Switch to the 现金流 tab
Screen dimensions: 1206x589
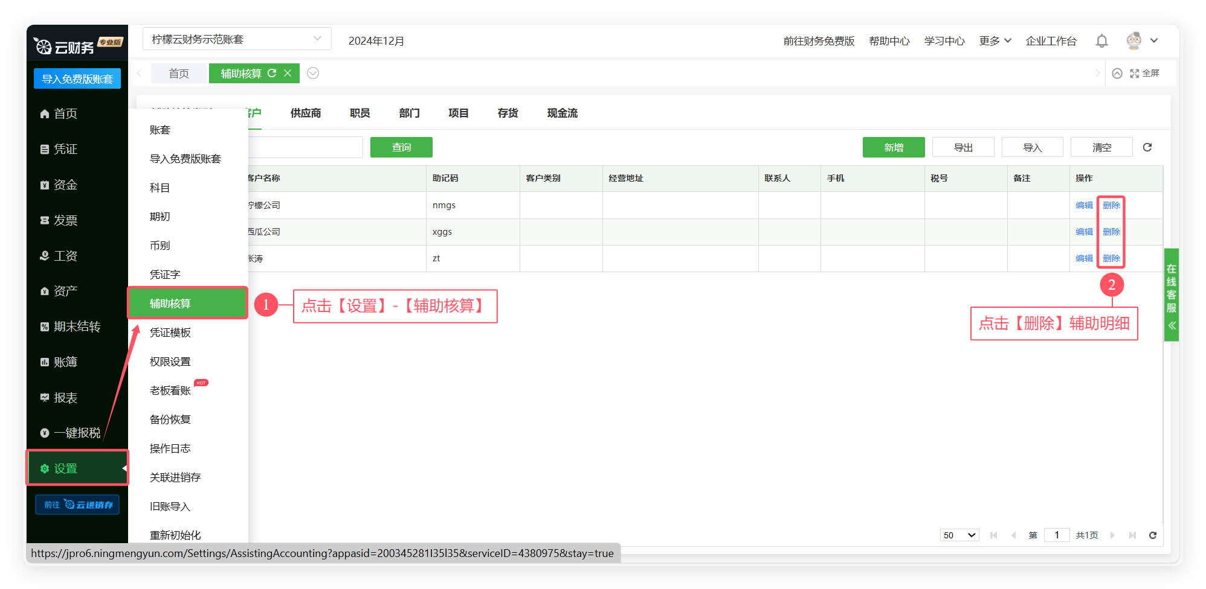(x=562, y=113)
